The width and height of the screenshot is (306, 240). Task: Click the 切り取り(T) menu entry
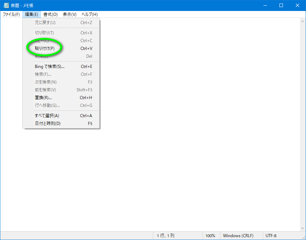(x=44, y=33)
